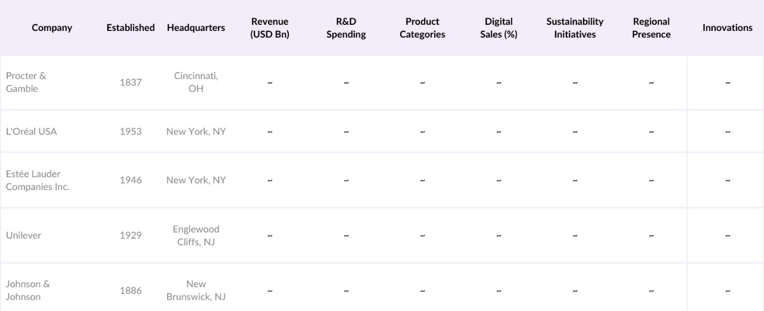Select the Headquarters column header
Image resolution: width=764 pixels, height=311 pixels.
click(196, 28)
